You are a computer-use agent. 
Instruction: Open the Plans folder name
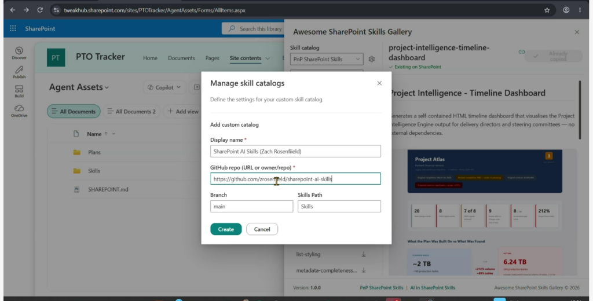[94, 152]
